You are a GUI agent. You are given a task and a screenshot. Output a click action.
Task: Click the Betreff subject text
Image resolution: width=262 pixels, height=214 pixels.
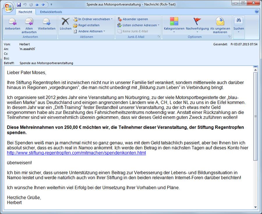click(46, 63)
